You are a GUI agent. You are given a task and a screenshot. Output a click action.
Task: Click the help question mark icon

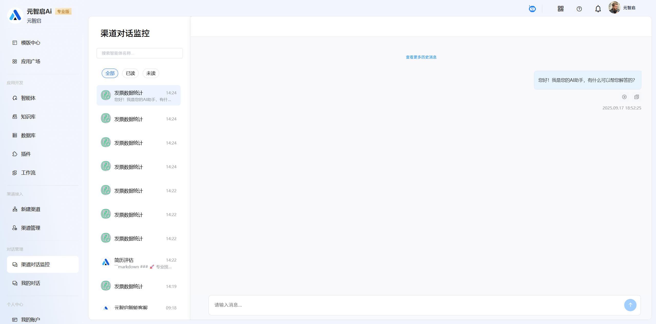[579, 9]
